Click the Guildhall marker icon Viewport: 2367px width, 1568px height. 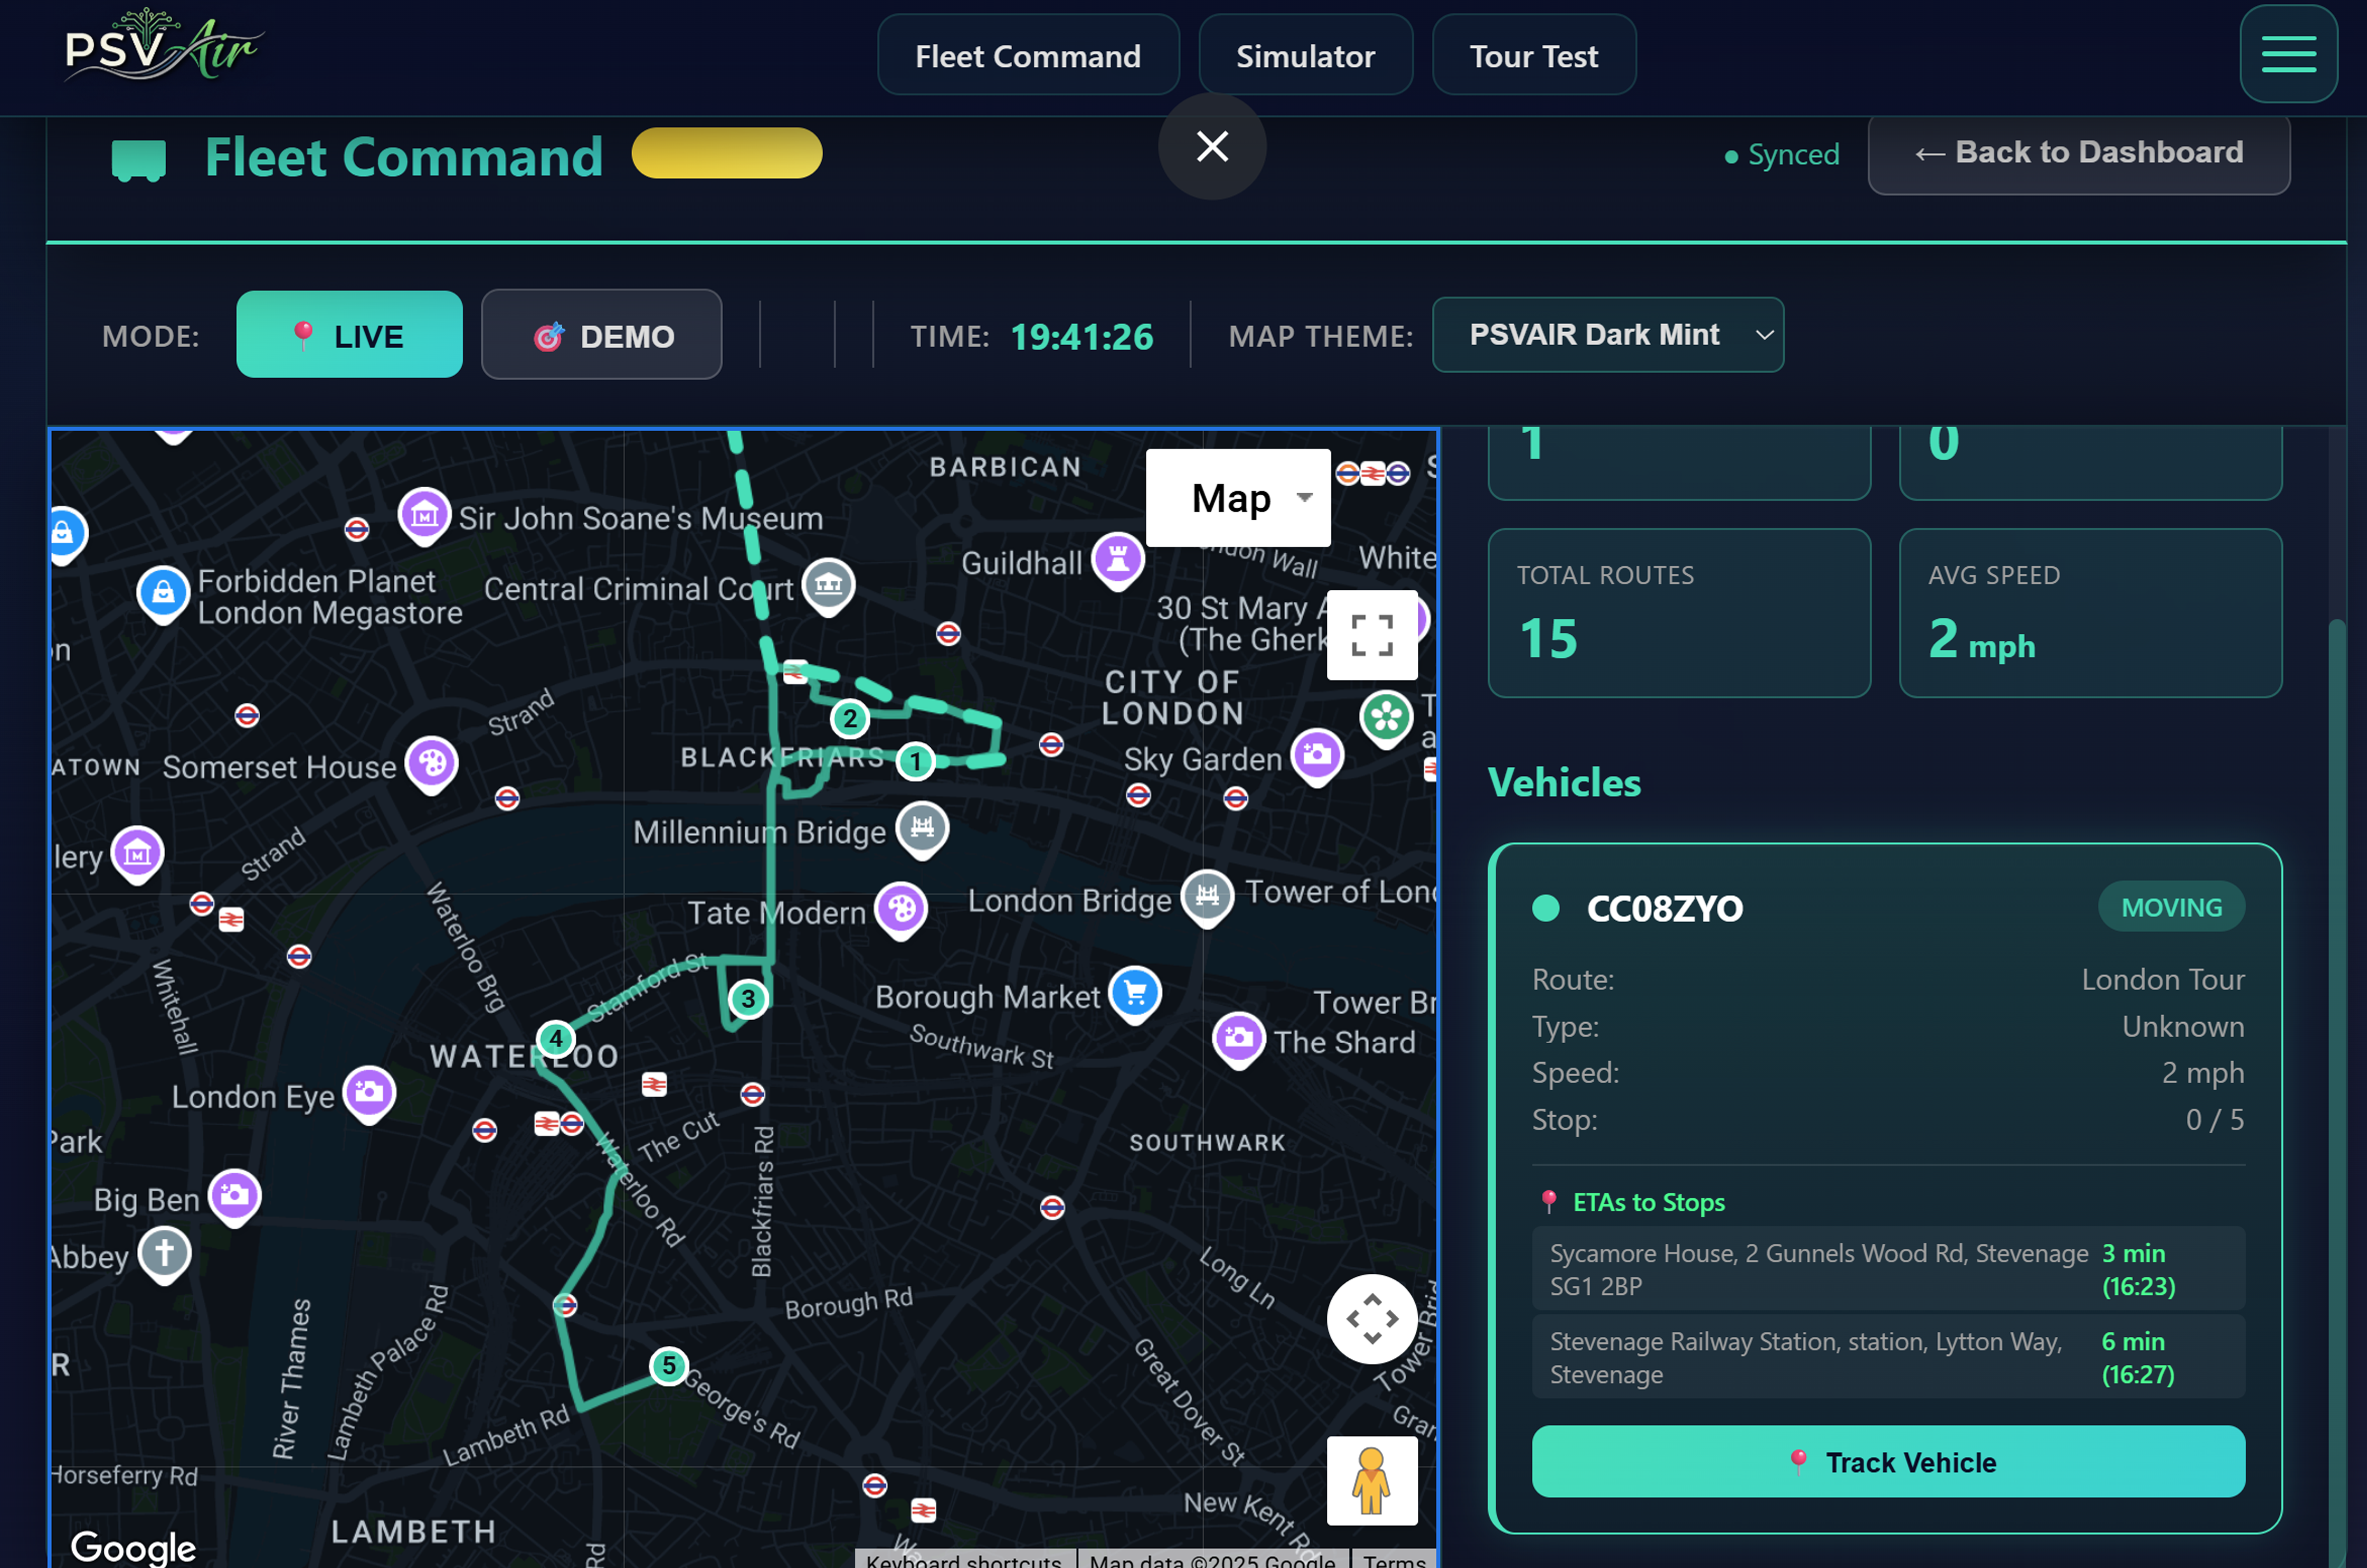click(x=1118, y=560)
